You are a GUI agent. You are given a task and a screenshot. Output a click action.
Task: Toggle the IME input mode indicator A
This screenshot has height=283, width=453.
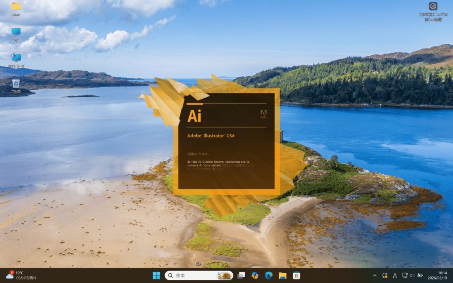point(395,275)
